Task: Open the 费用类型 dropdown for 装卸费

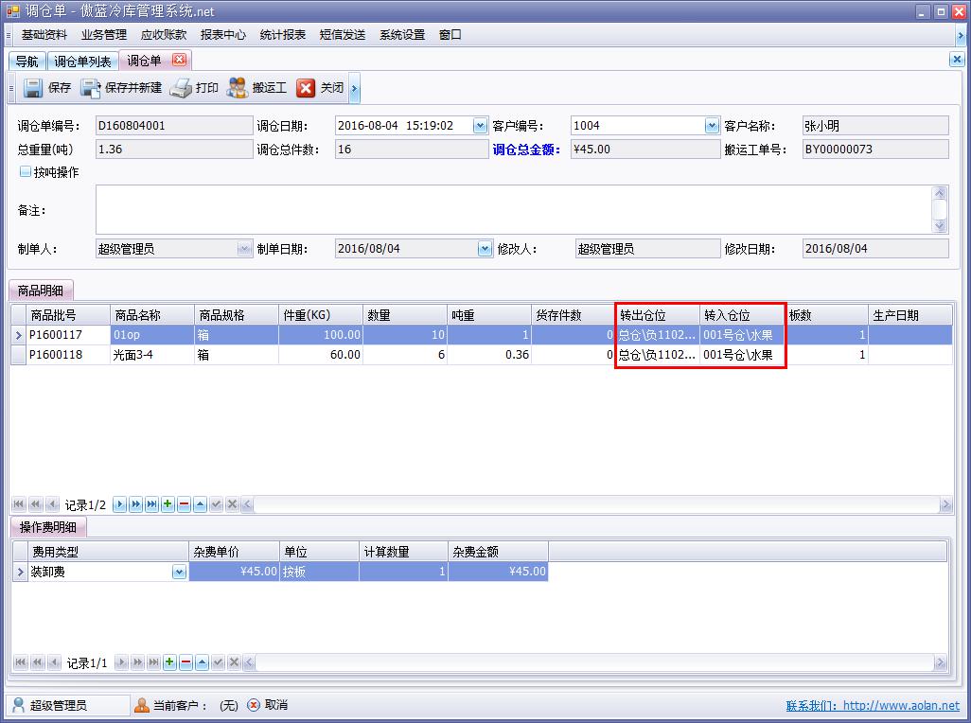Action: (x=177, y=572)
